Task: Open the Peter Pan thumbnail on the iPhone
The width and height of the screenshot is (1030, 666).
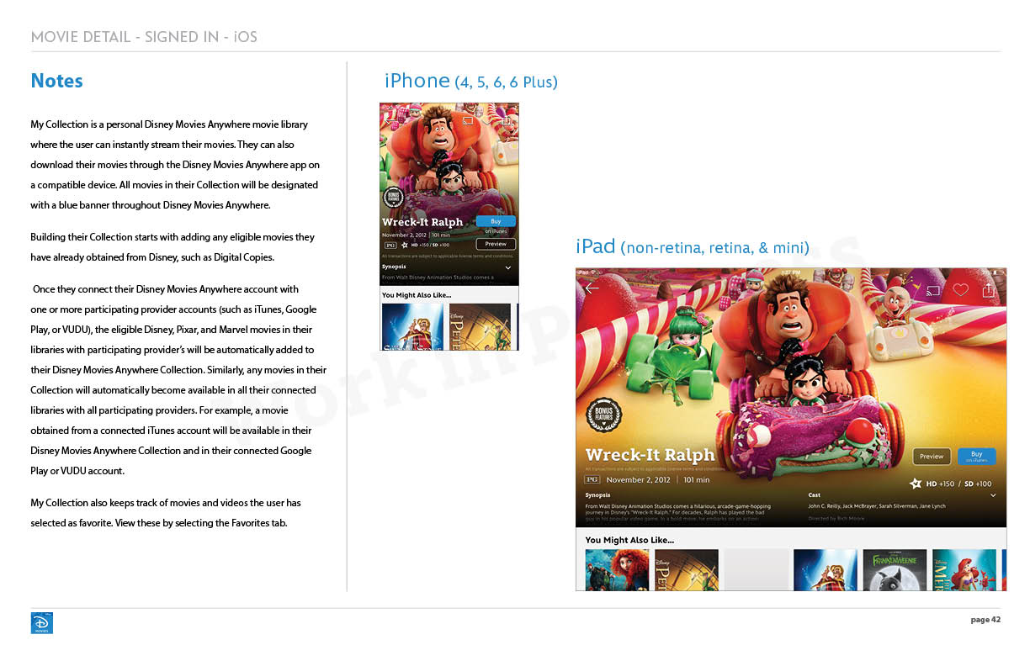Action: pos(480,326)
